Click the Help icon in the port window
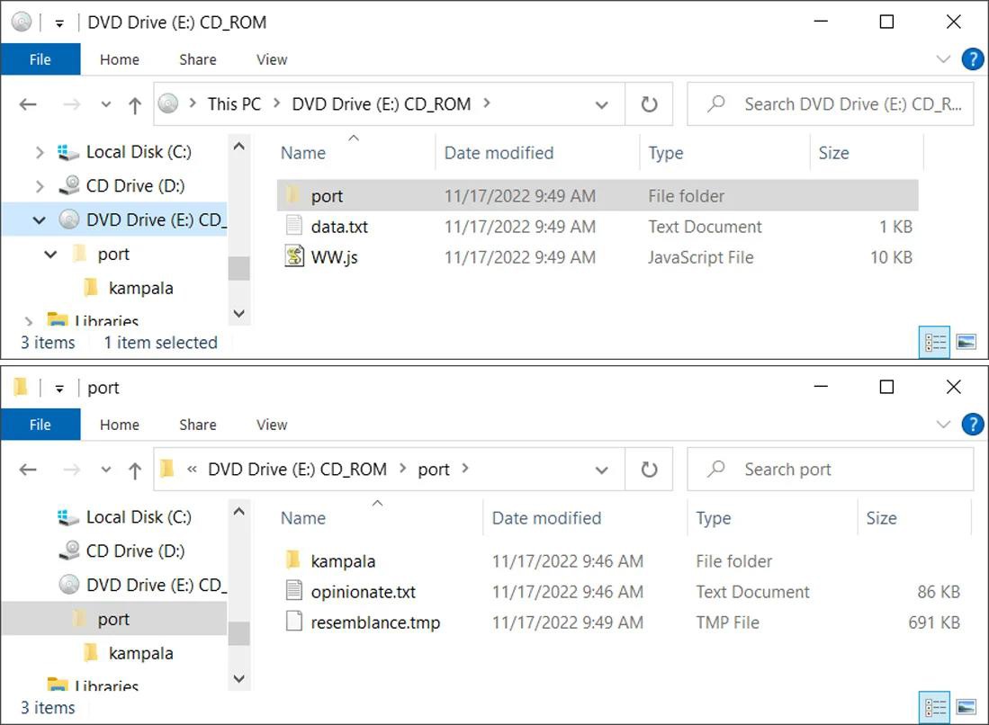The width and height of the screenshot is (989, 725). tap(972, 425)
